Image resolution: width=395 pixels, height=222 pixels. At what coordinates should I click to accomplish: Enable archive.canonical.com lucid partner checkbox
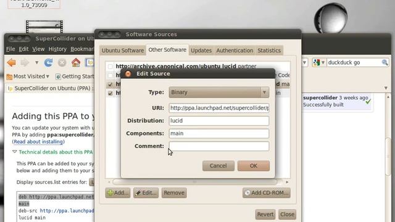tap(110, 67)
